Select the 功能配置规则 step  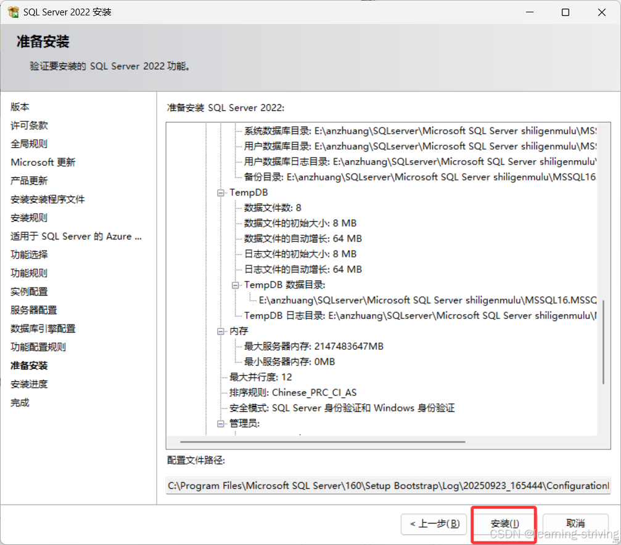pyautogui.click(x=38, y=347)
